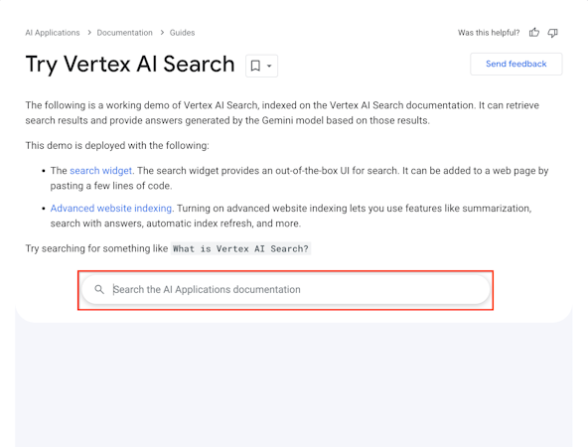Click the second breadcrumb chevron before Guides
The height and width of the screenshot is (447, 588).
162,33
